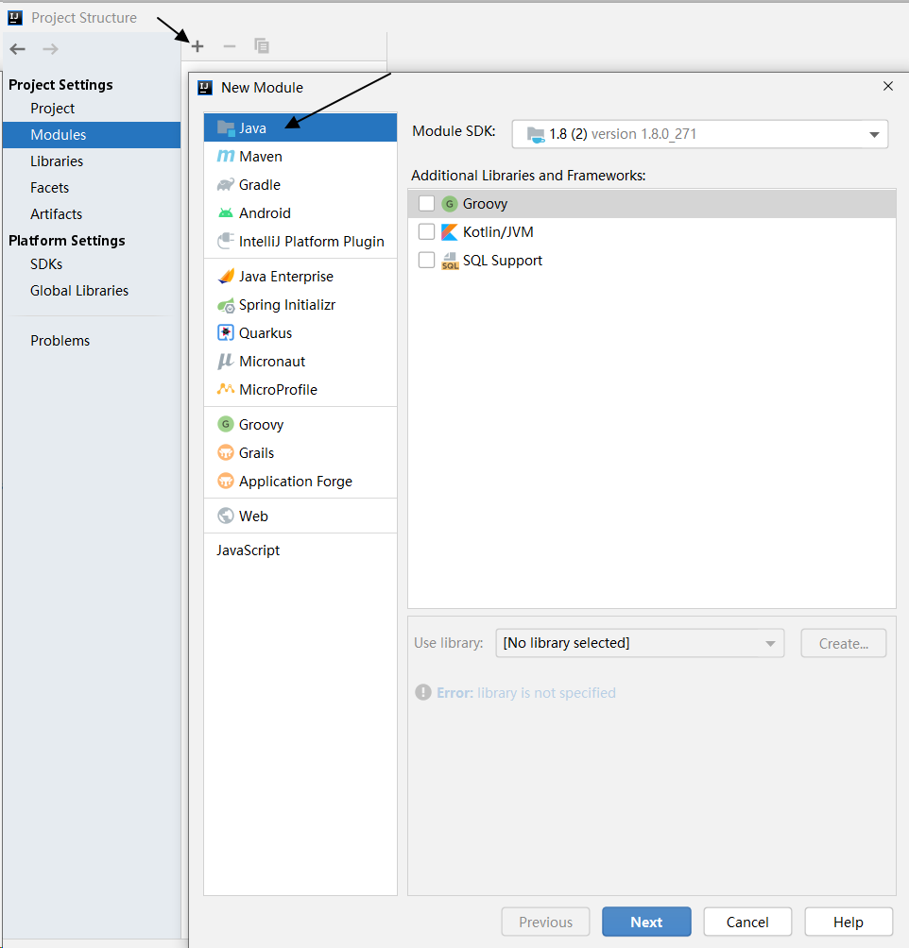
Task: Click the SQL Support framework label
Action: (503, 261)
